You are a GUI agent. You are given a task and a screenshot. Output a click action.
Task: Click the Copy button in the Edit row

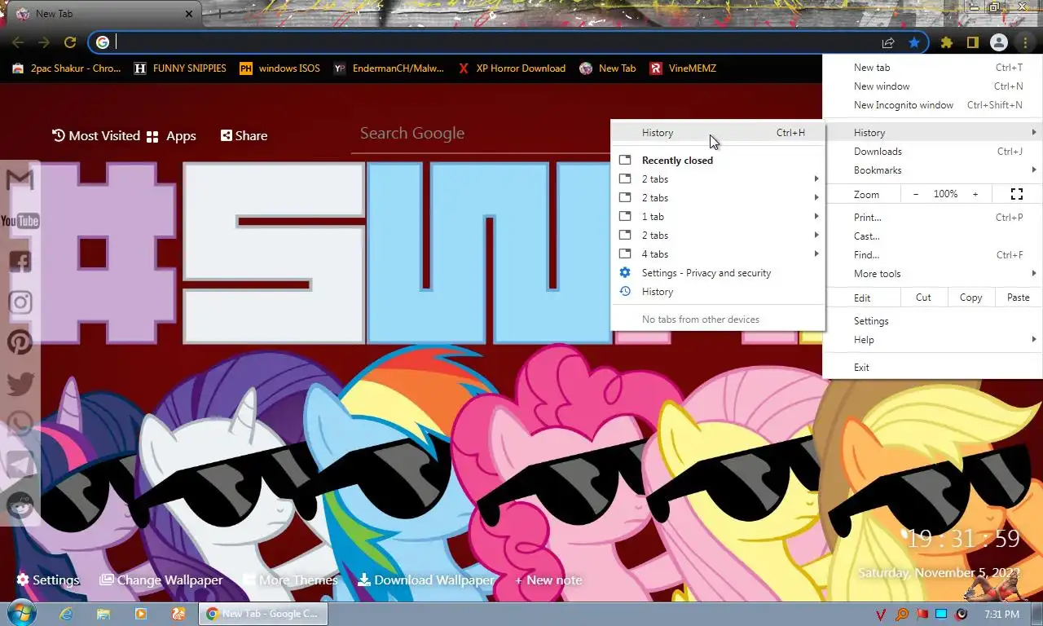(970, 298)
